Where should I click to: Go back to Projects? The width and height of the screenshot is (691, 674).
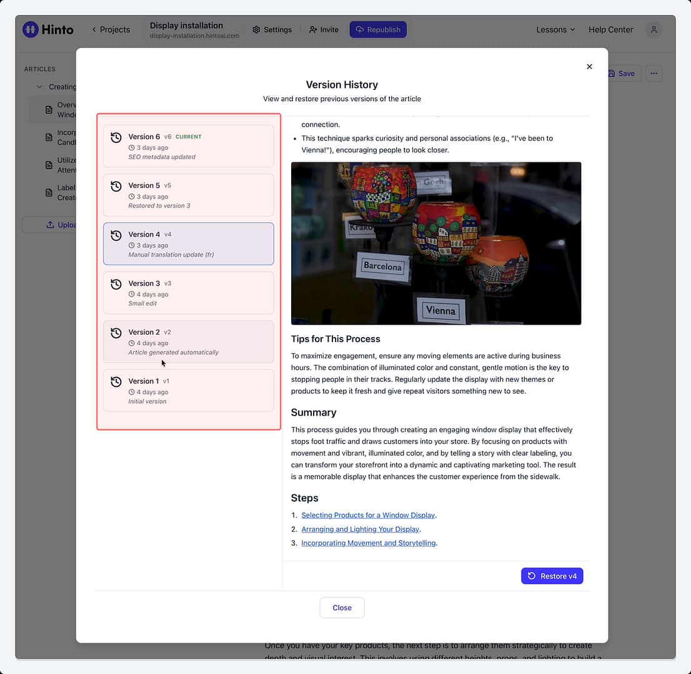[111, 29]
